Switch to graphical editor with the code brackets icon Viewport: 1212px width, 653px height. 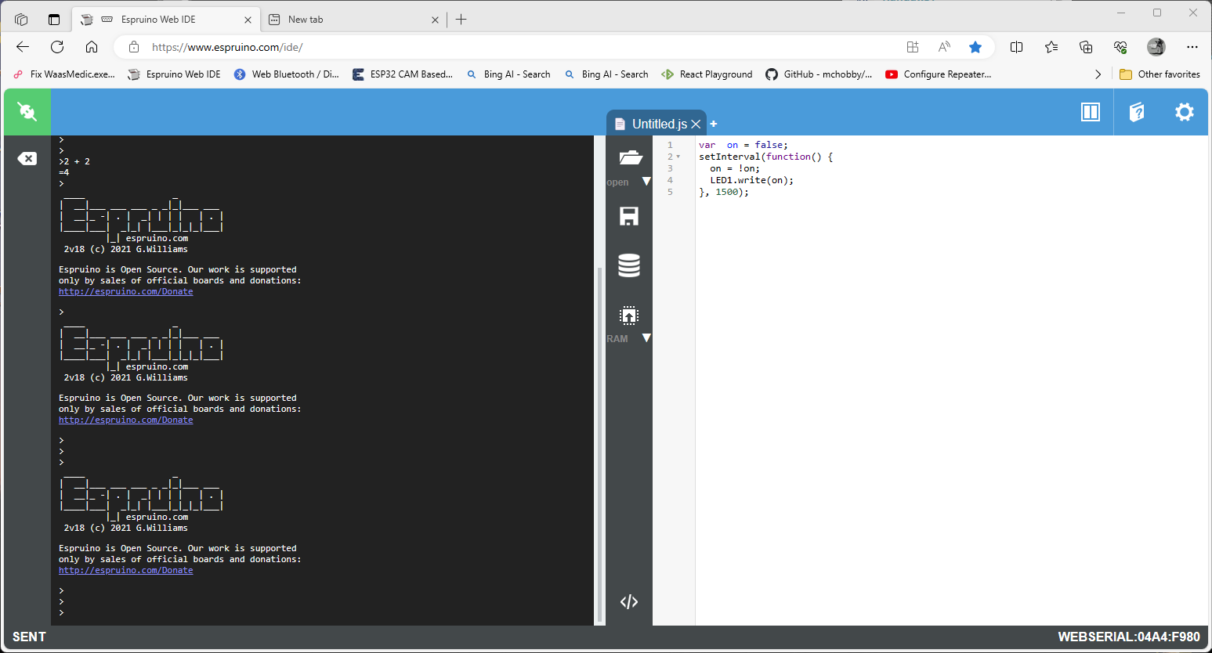tap(629, 602)
